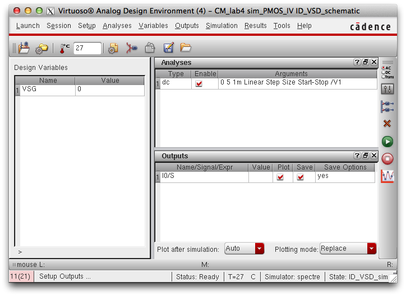
Task: Click the plot outputs waveform icon
Action: [387, 176]
